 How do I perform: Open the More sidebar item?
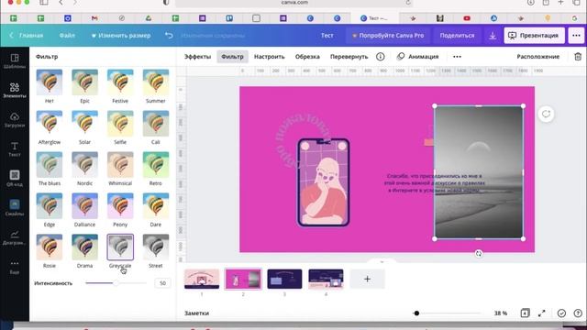click(15, 267)
